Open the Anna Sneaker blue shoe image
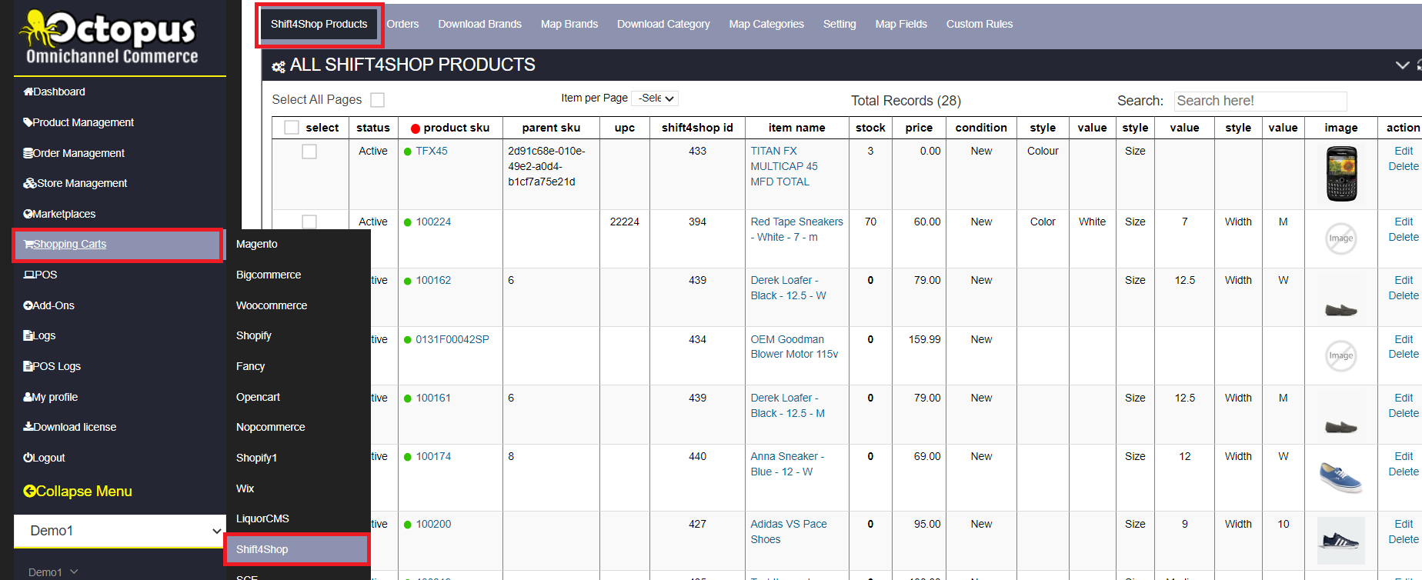The image size is (1422, 580). 1340,477
